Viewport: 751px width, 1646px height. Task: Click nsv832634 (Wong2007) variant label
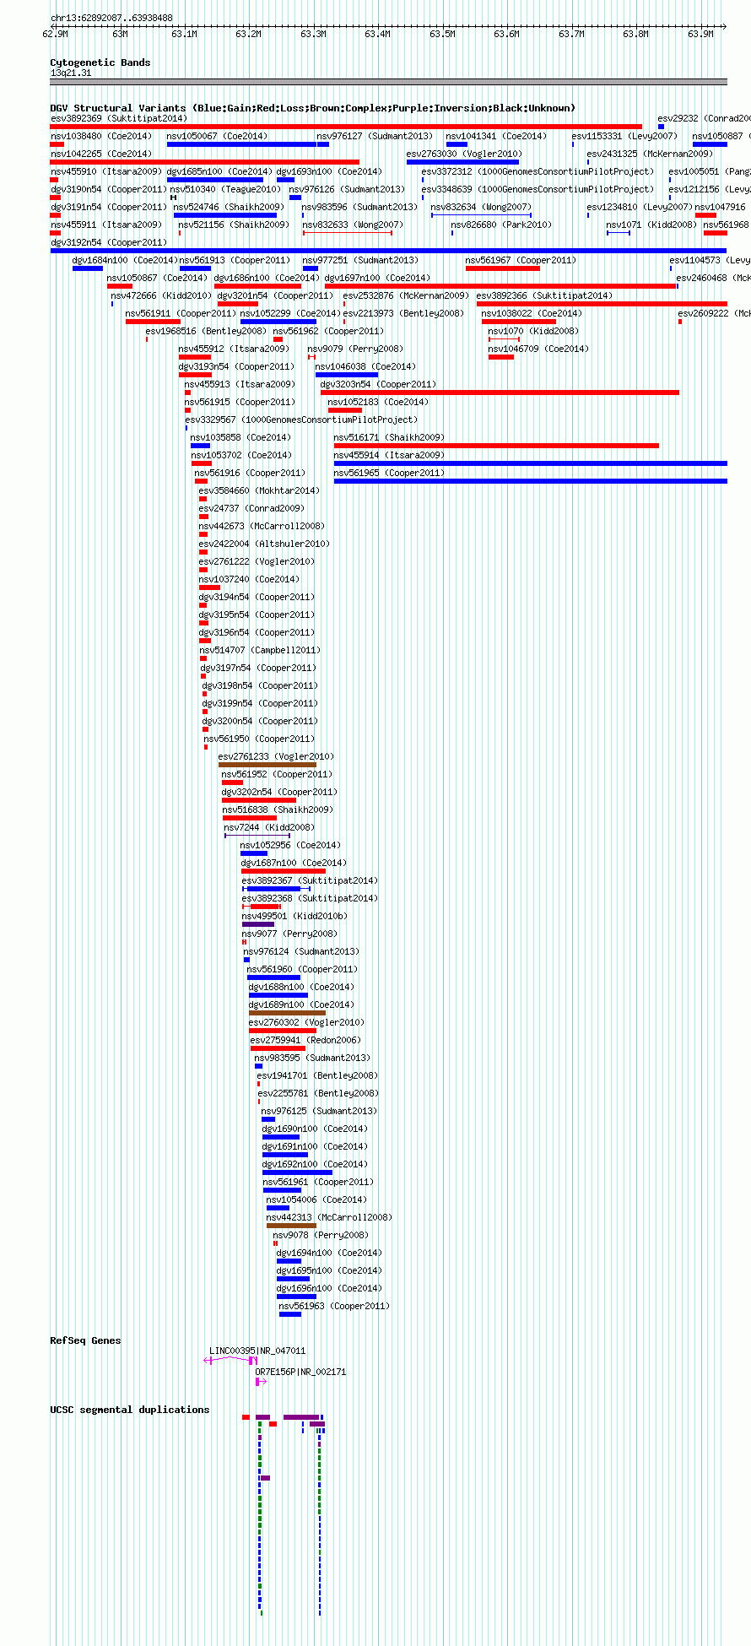[481, 207]
